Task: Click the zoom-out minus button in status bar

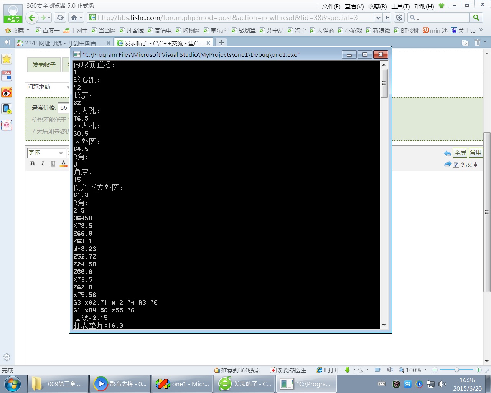Action: pyautogui.click(x=435, y=370)
